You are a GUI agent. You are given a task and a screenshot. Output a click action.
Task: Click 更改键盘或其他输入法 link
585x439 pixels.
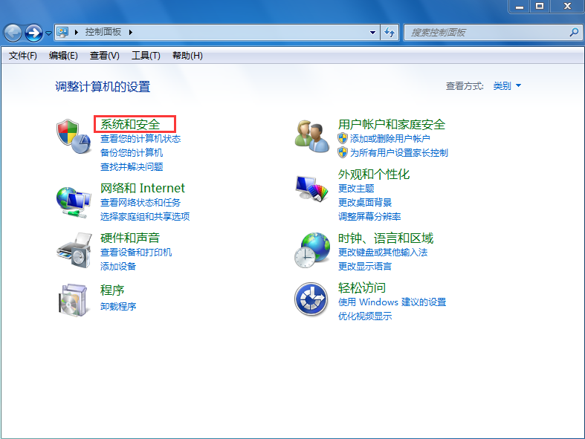click(383, 252)
